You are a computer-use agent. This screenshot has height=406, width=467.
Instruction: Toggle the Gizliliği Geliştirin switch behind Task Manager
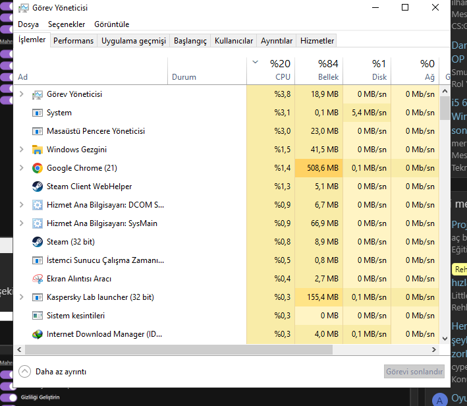tap(9, 397)
